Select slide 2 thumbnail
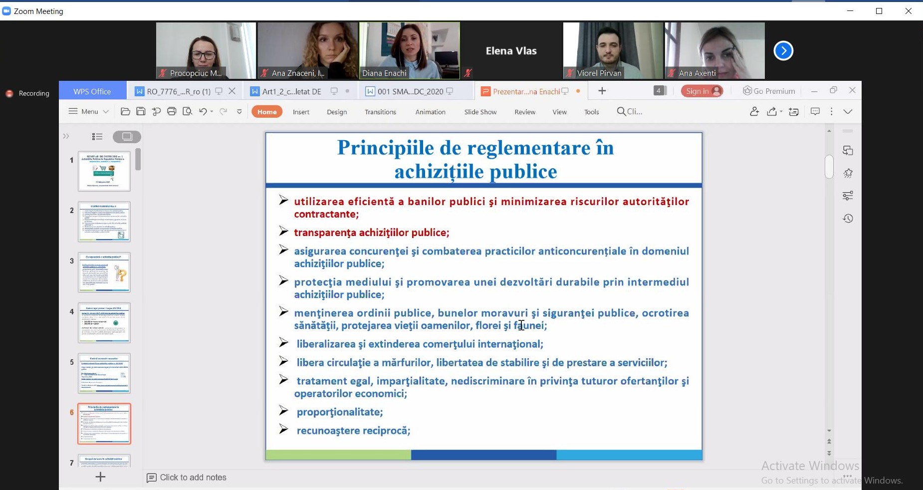 pyautogui.click(x=104, y=222)
